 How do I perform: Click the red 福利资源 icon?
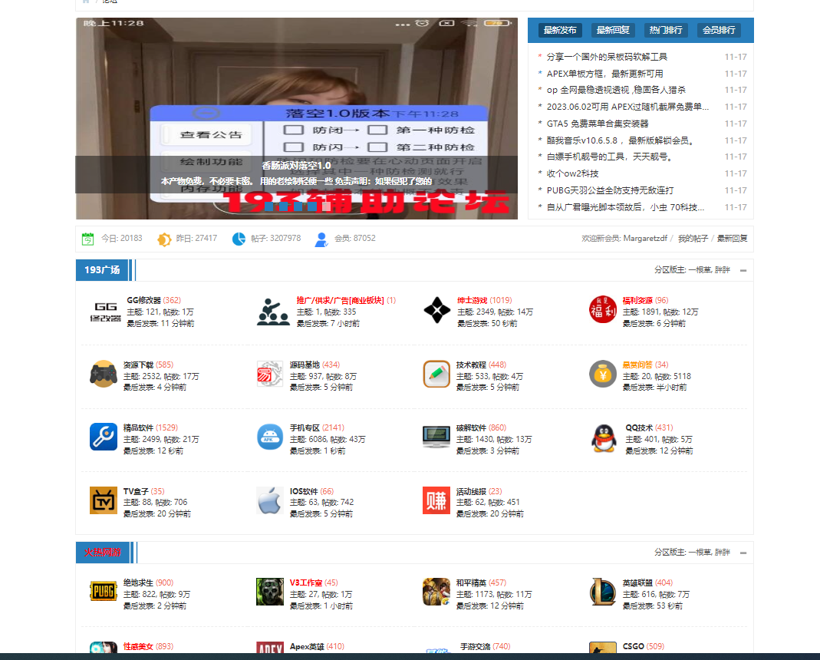[602, 309]
